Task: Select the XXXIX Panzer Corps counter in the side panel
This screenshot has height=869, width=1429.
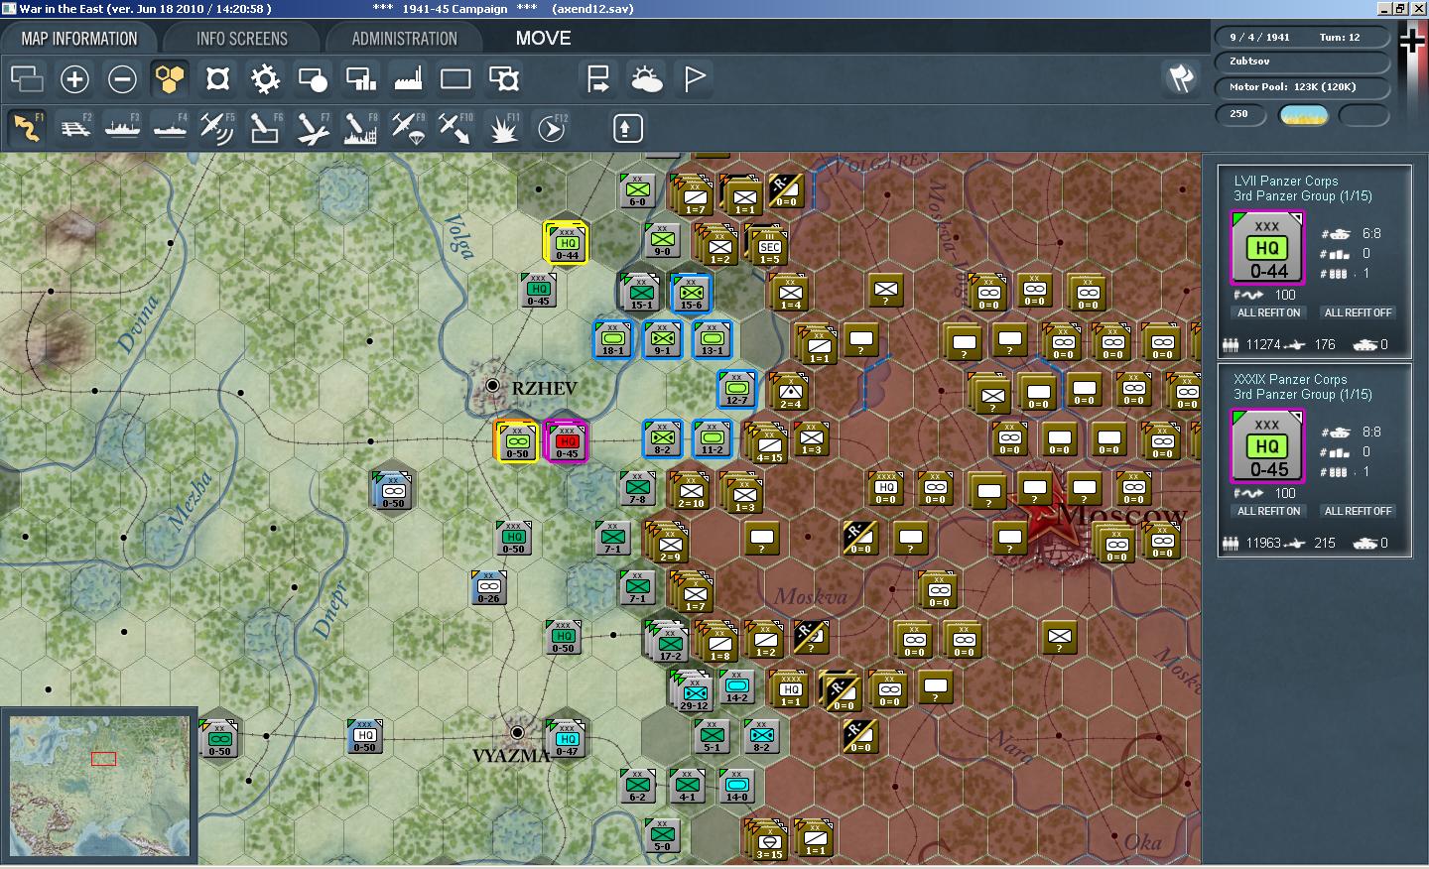Action: 1268,446
